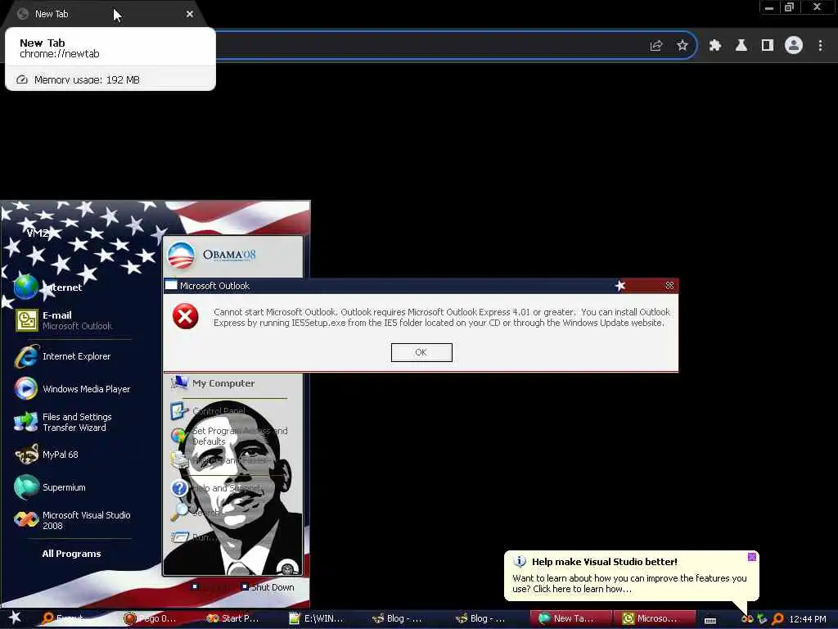Click the Help make Visual Studio better balloon
Screen dimensions: 838x629
pyautogui.click(x=631, y=576)
